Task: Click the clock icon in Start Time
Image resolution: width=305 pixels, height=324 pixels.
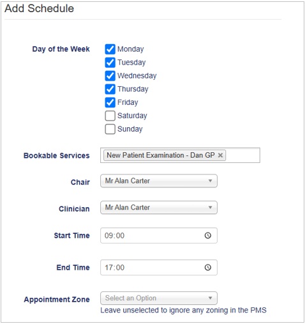Action: coord(208,235)
